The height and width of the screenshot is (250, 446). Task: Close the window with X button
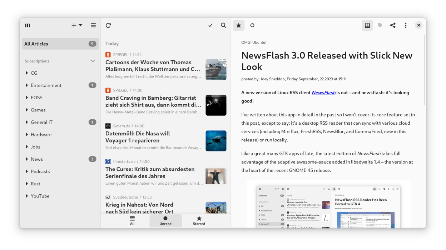(418, 25)
